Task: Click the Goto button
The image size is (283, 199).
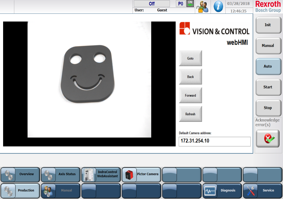Action: coord(190,58)
